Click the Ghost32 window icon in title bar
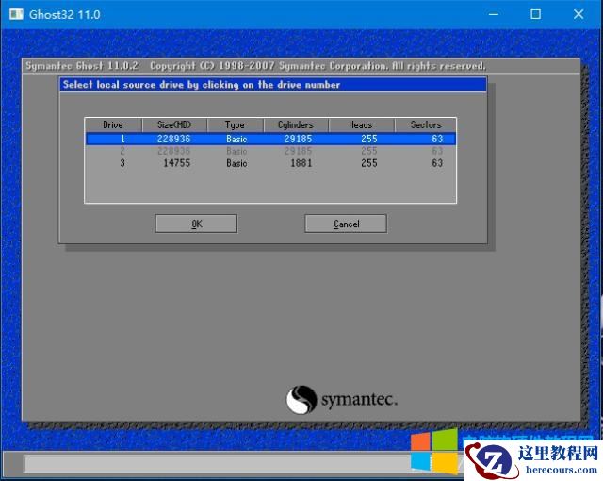The height and width of the screenshot is (481, 603). [16, 15]
